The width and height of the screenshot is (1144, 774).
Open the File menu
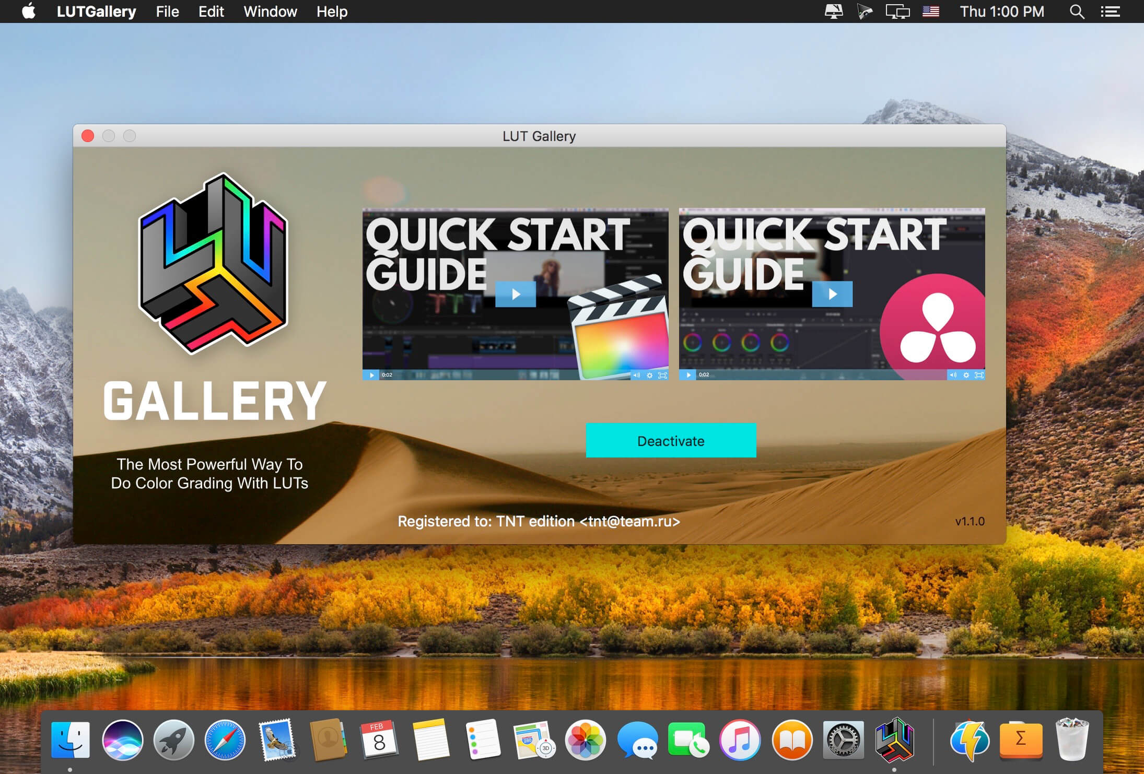point(167,11)
